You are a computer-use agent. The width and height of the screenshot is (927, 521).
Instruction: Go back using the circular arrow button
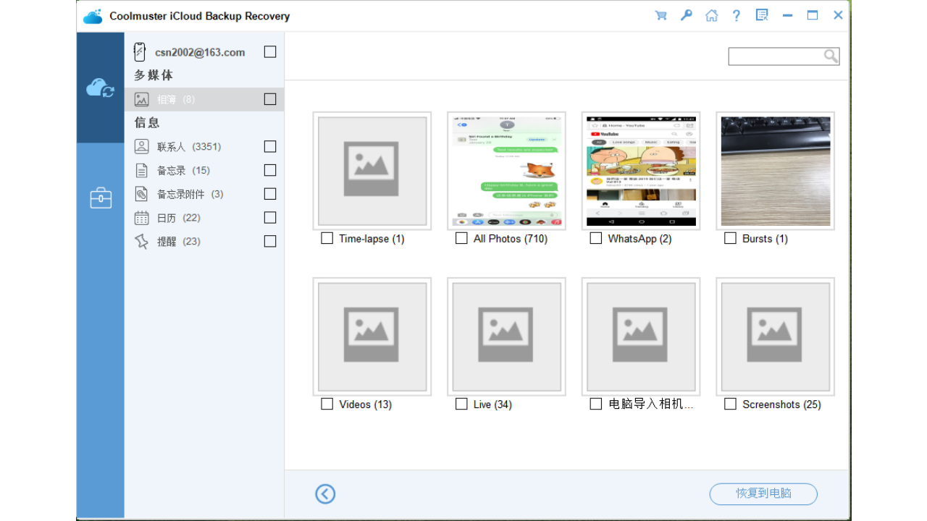tap(325, 494)
